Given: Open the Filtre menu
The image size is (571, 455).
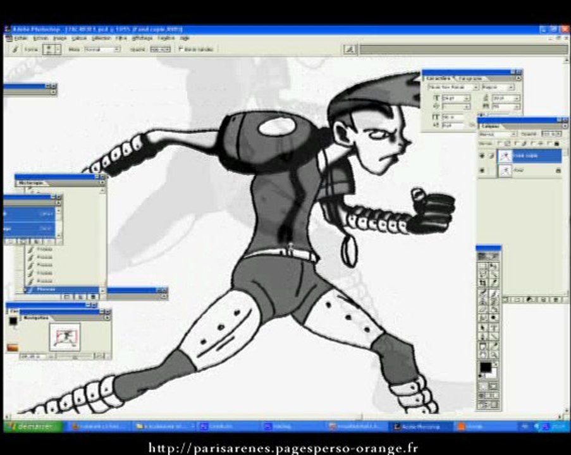Looking at the screenshot, I should click(x=121, y=38).
